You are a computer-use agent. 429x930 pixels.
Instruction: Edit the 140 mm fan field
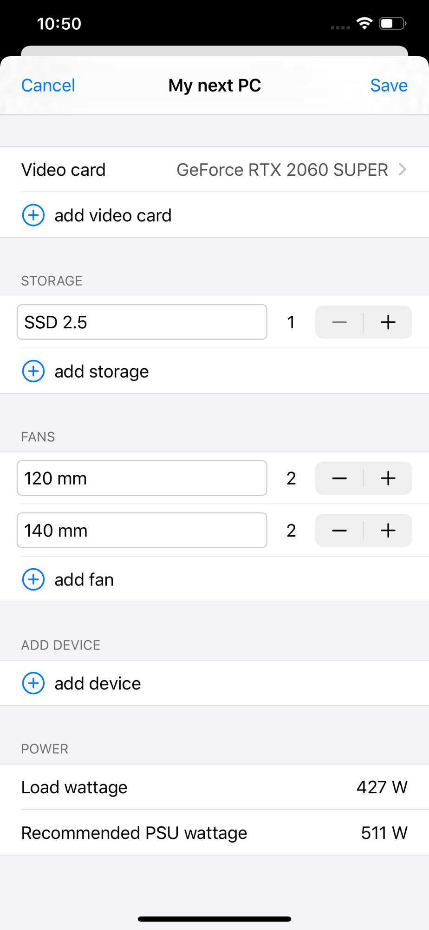pyautogui.click(x=142, y=530)
